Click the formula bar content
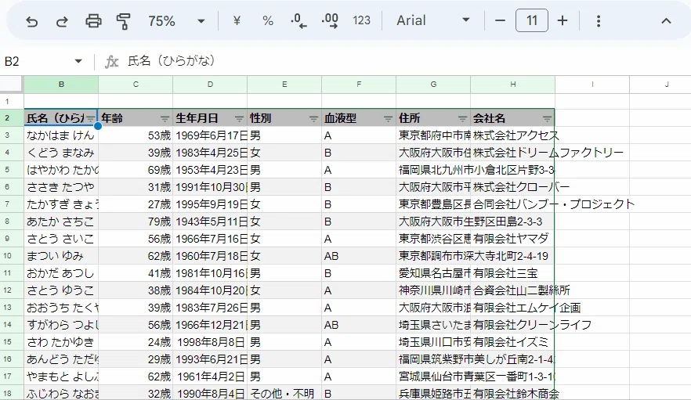This screenshot has width=691, height=400. point(171,61)
